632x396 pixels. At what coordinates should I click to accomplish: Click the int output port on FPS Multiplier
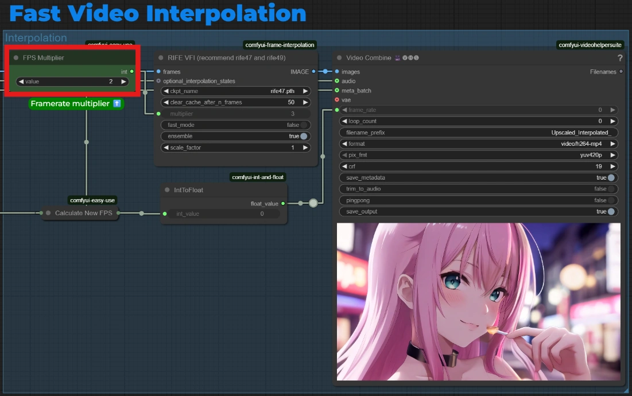tap(132, 72)
